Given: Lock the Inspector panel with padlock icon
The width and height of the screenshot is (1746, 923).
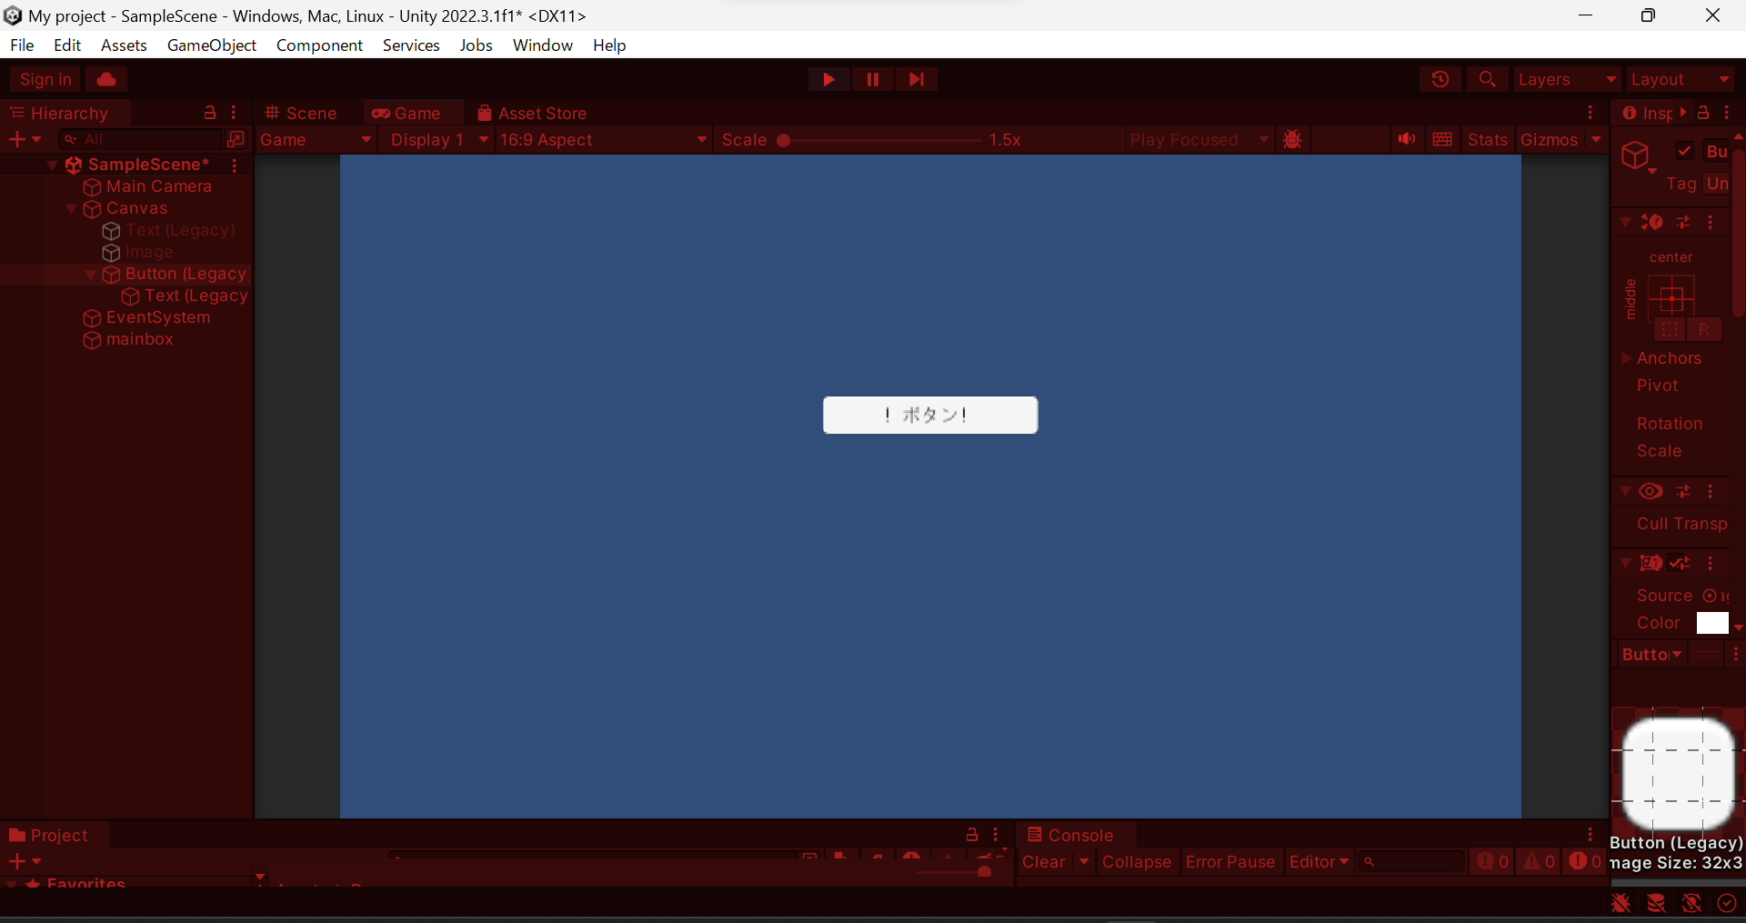Looking at the screenshot, I should click(1703, 113).
